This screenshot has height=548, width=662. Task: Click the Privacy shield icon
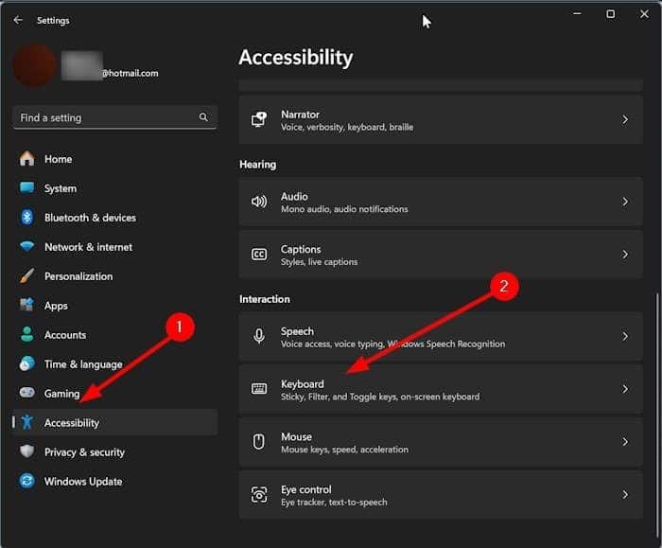27,451
